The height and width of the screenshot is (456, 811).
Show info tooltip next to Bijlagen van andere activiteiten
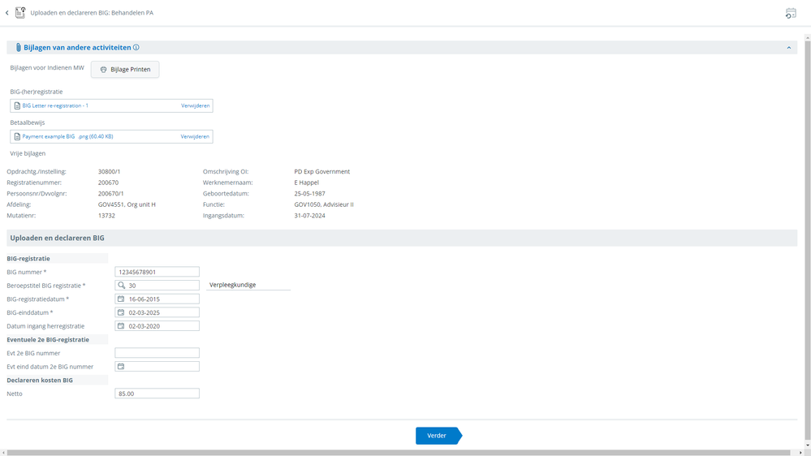[x=136, y=48]
